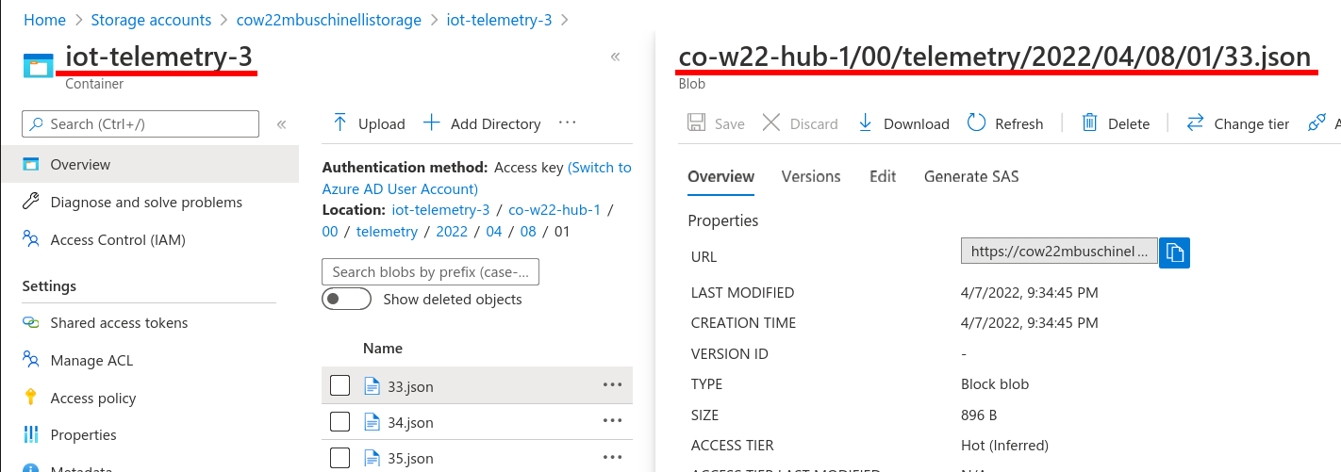Click the Upload arrow icon
Image resolution: width=1341 pixels, height=472 pixels.
point(339,123)
